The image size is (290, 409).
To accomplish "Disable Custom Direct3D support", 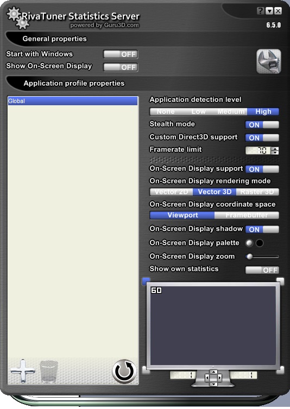I will coord(262,137).
